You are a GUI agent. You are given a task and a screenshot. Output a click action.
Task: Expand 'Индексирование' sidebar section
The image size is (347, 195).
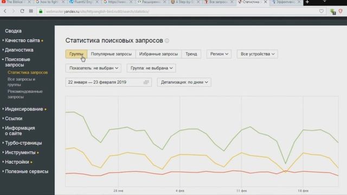(24, 109)
